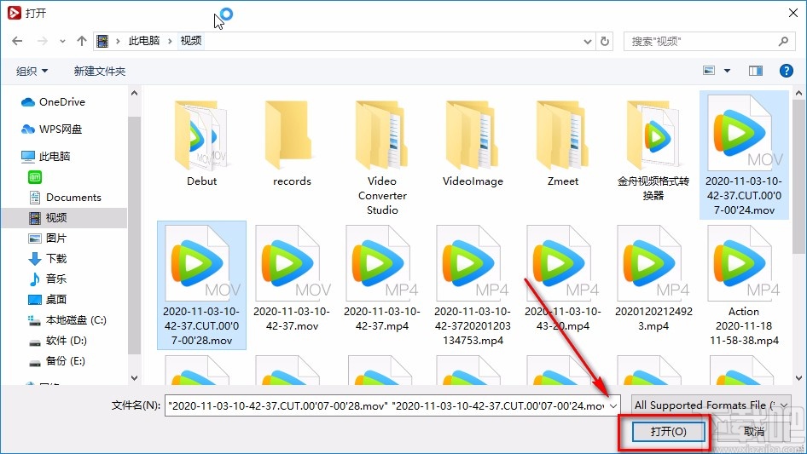Click 新建文件夹 button
Screen dimensions: 807x454
pos(99,71)
